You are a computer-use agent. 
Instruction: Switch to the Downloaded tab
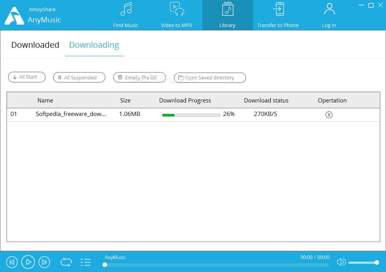pyautogui.click(x=35, y=45)
